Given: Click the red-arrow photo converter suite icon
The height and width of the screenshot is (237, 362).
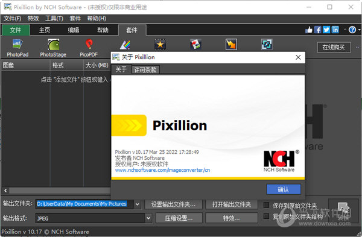Looking at the screenshot, I should 195,44.
